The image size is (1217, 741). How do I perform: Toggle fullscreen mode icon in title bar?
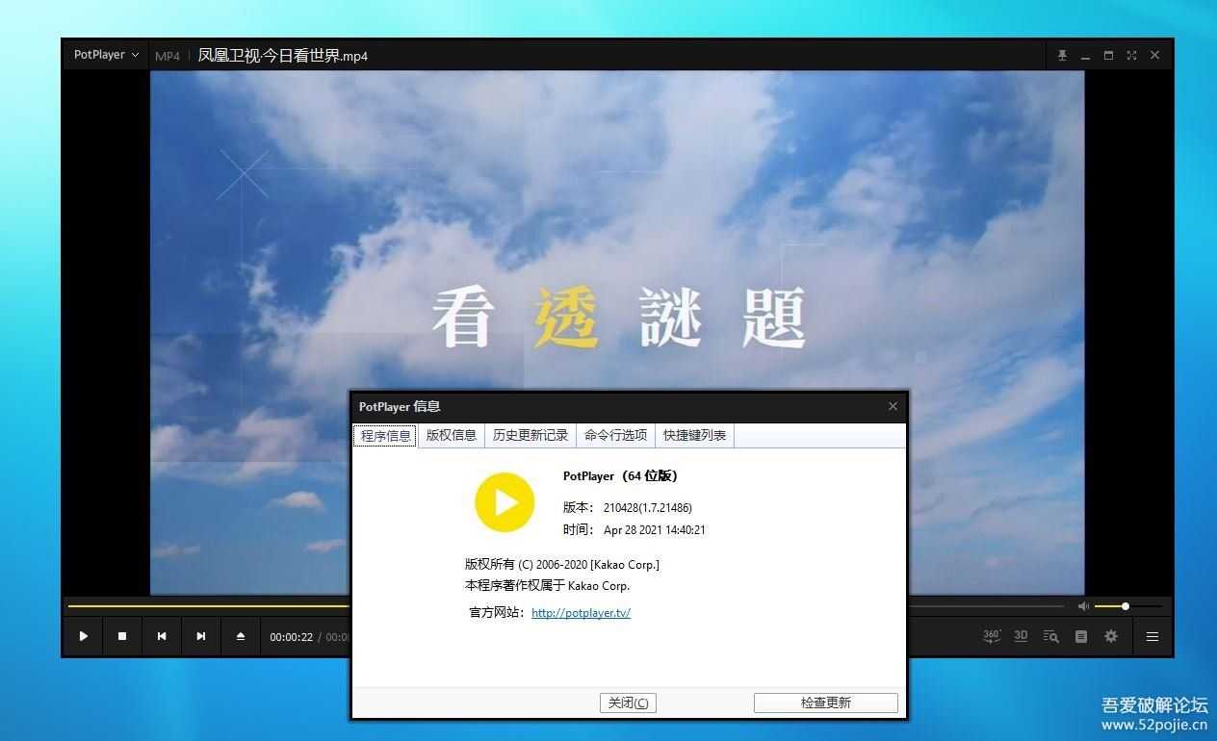(x=1131, y=56)
